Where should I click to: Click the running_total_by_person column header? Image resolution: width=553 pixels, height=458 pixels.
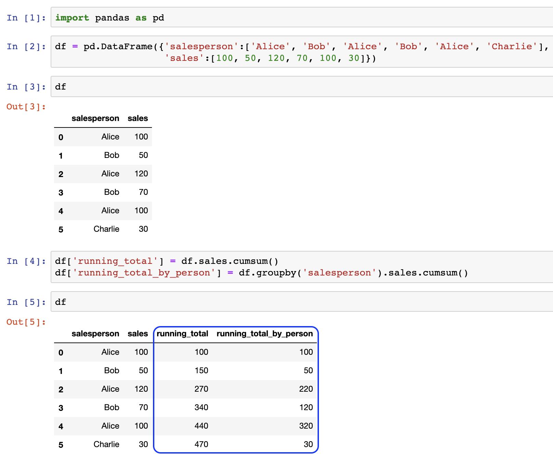click(x=265, y=334)
